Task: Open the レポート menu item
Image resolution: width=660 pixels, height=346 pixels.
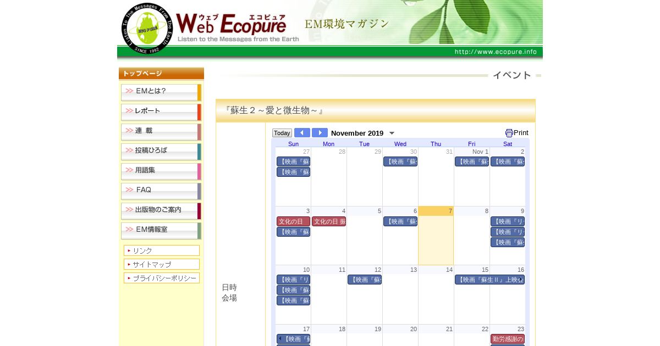Action: click(x=161, y=112)
